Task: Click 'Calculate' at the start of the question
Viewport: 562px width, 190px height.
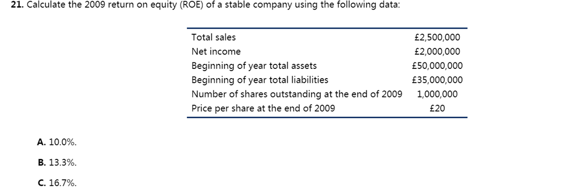Action: point(43,5)
